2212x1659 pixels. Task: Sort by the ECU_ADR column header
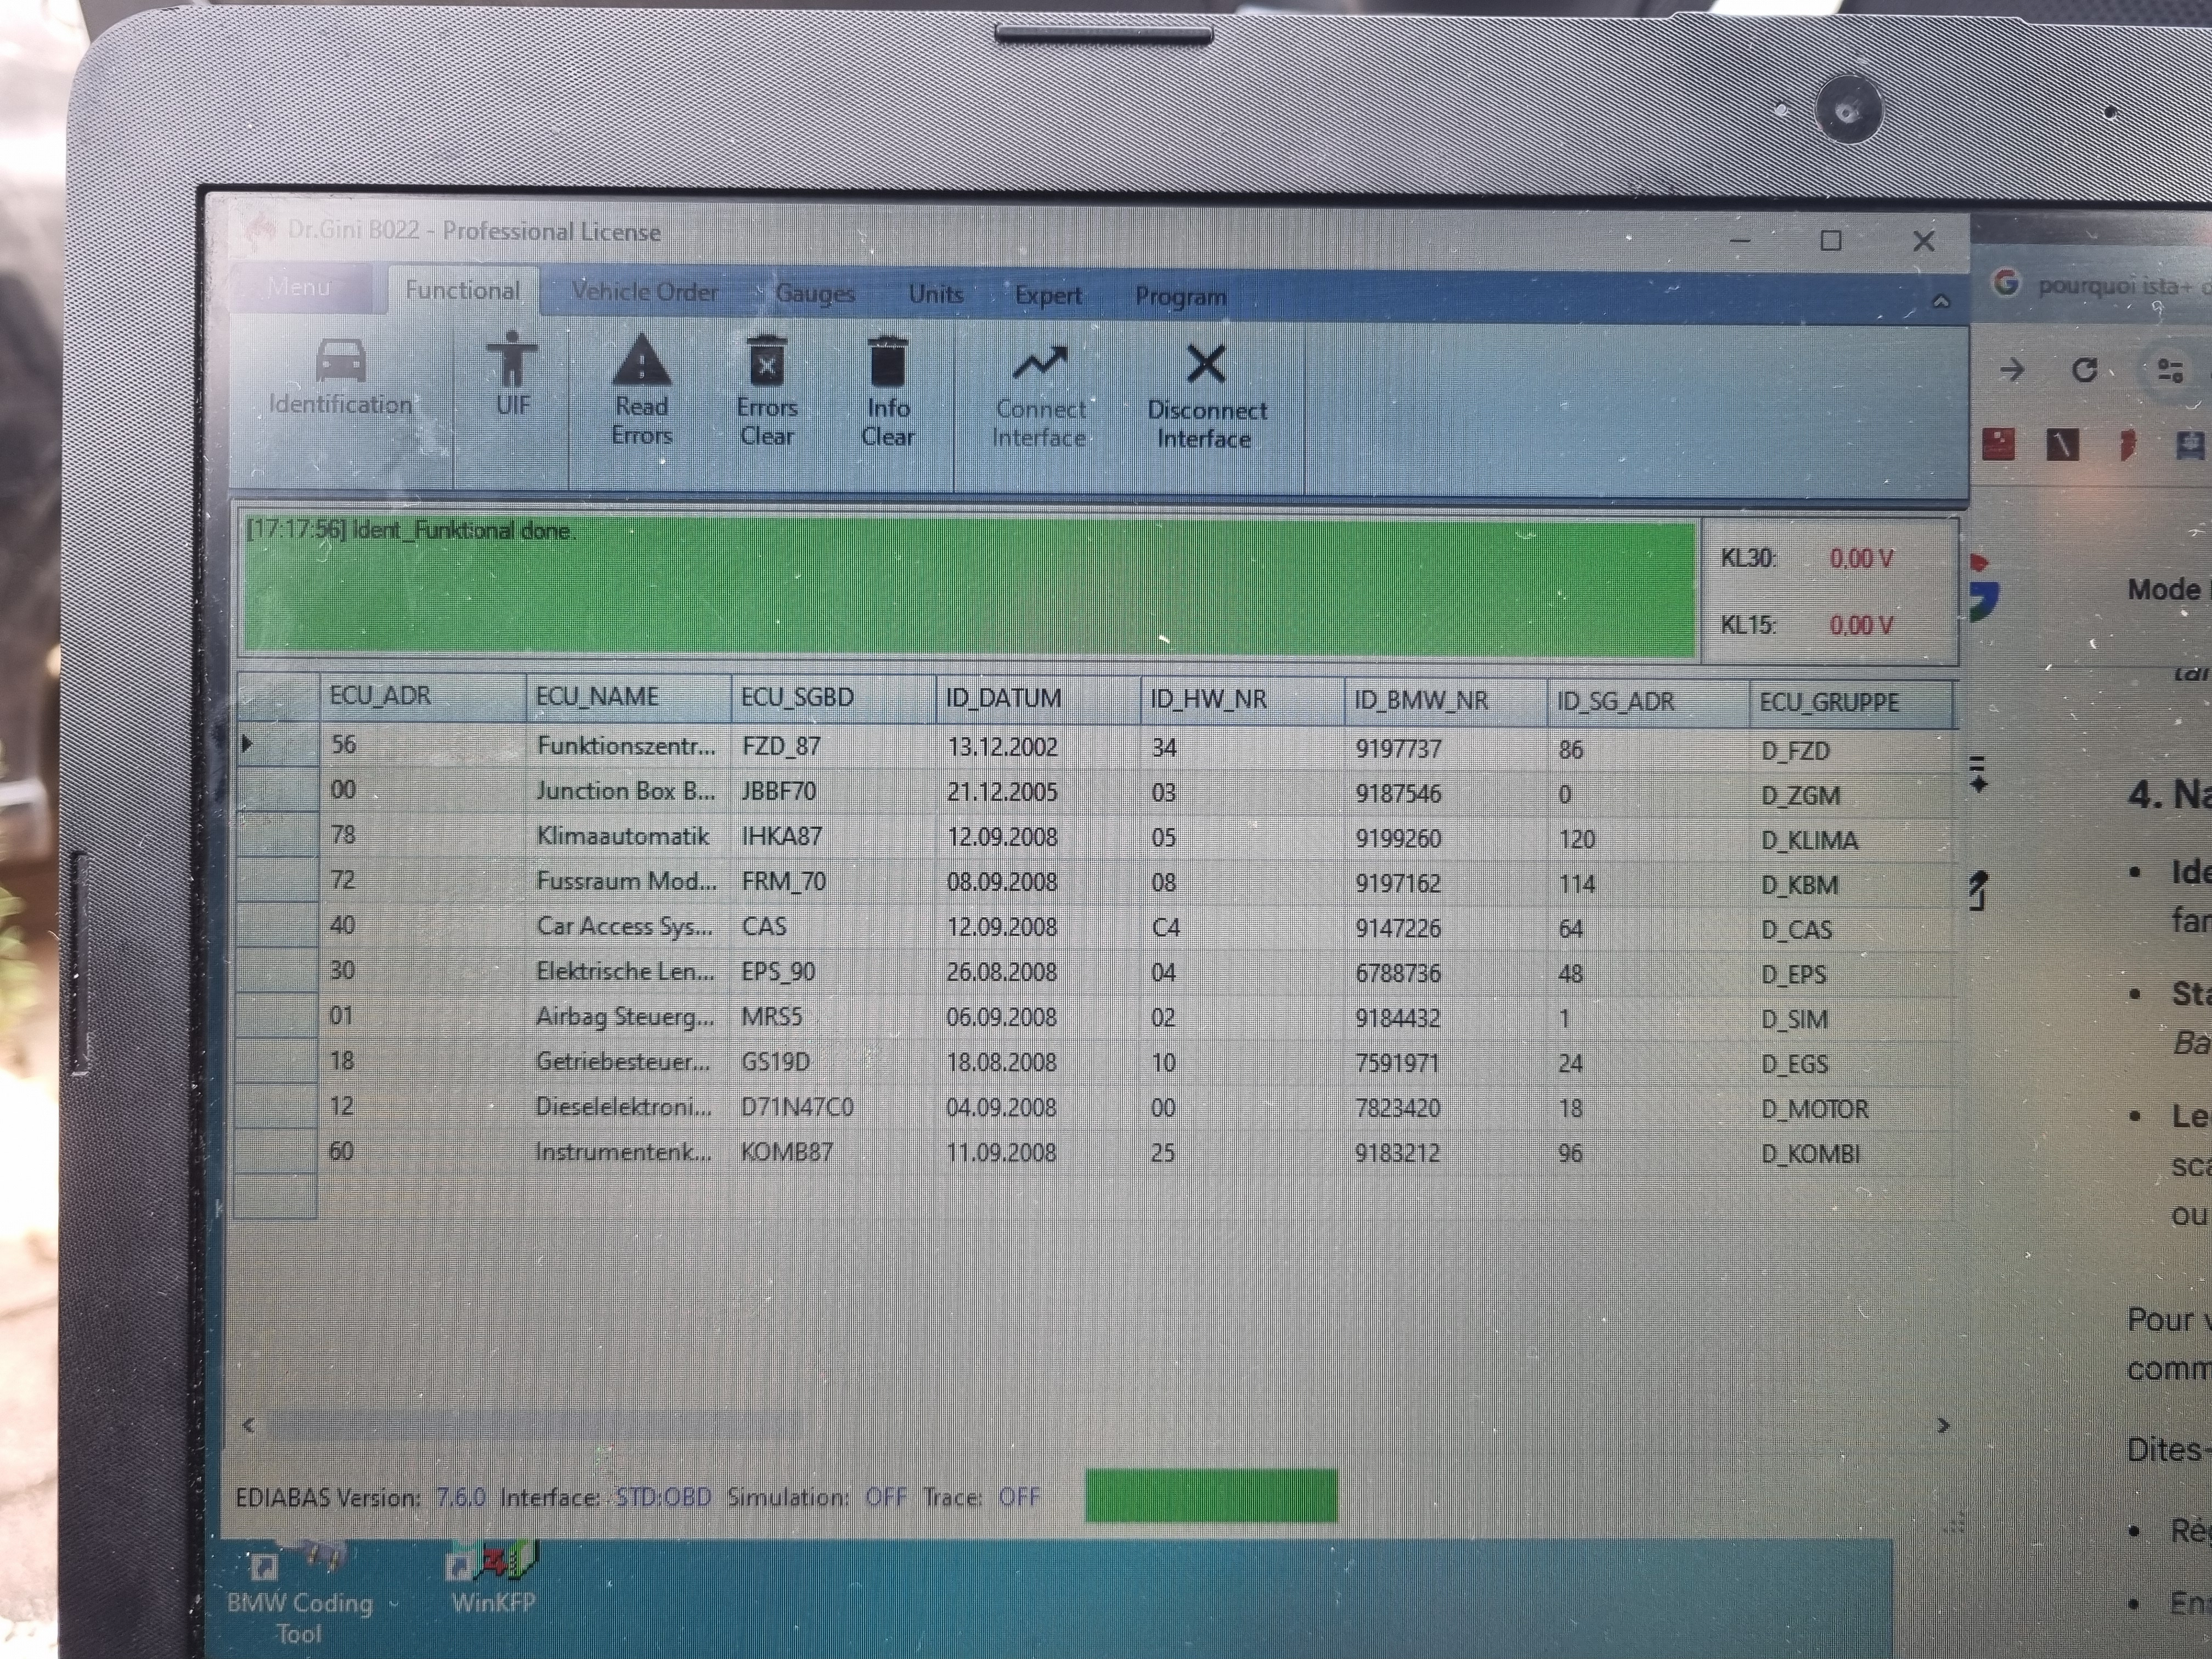pyautogui.click(x=422, y=696)
